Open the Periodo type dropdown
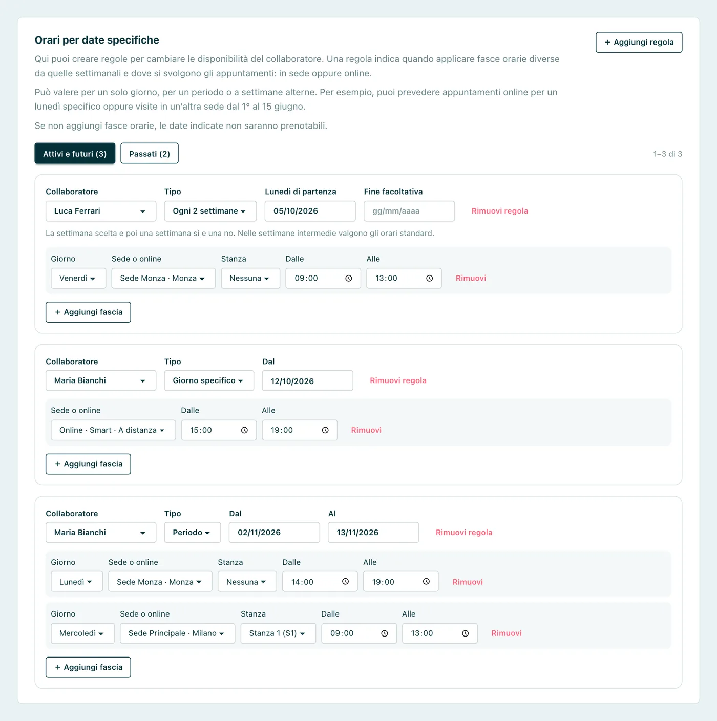The width and height of the screenshot is (717, 721). [193, 533]
